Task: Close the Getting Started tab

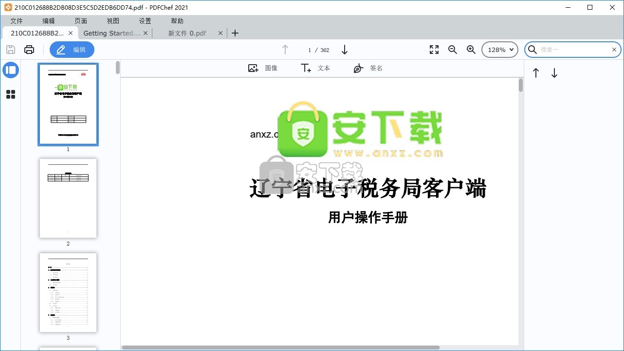Action: coord(146,33)
